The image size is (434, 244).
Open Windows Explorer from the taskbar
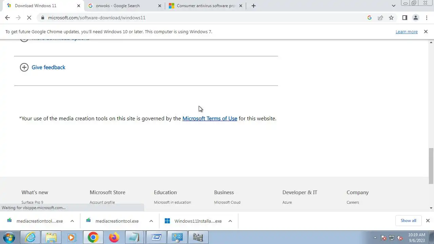click(x=51, y=237)
